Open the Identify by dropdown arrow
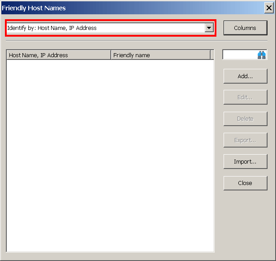Image resolution: width=276 pixels, height=261 pixels. [x=209, y=28]
